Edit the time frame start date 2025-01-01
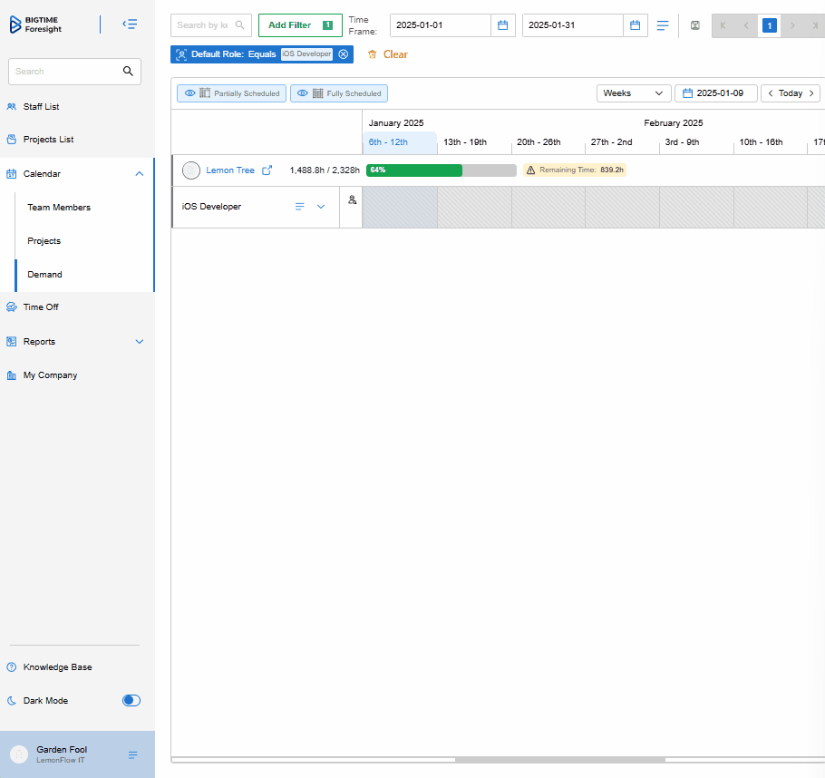The image size is (825, 778). tap(441, 25)
